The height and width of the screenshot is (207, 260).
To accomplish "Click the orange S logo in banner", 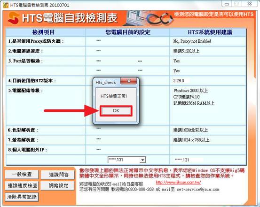I will (x=13, y=18).
